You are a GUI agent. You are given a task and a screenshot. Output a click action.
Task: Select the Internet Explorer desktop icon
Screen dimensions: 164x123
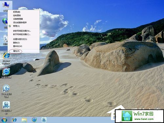coord(6,58)
